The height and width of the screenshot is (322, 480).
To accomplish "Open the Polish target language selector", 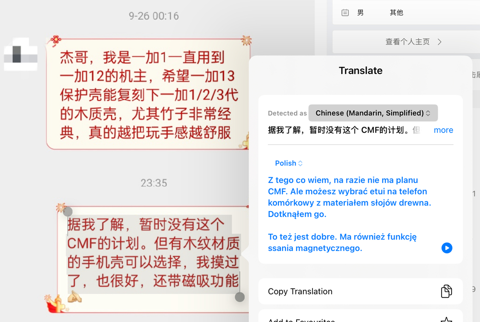I will coord(288,163).
